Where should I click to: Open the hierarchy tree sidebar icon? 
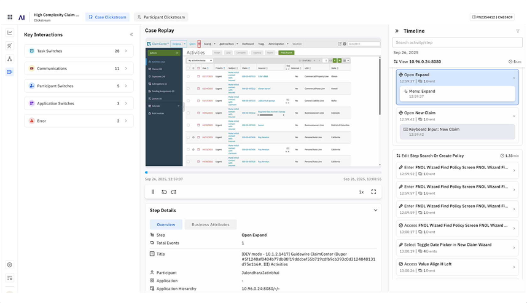10,59
